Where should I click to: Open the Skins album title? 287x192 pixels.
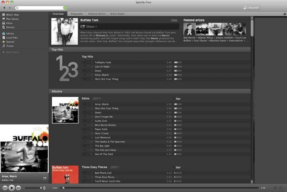pos(86,99)
